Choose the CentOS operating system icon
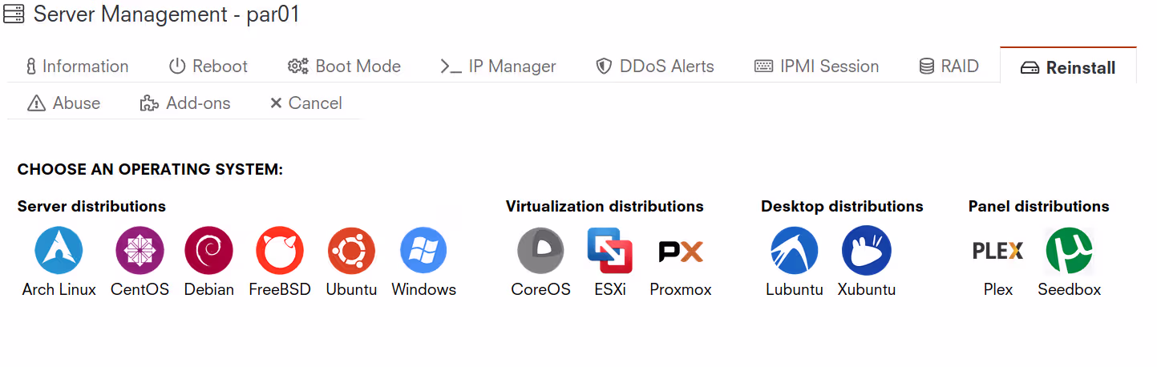This screenshot has width=1157, height=367. click(140, 251)
